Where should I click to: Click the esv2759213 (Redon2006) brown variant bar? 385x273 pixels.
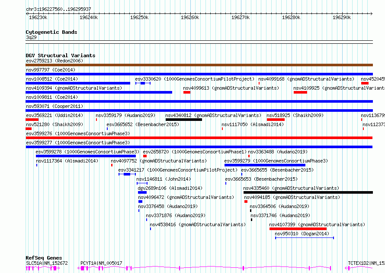click(199, 65)
